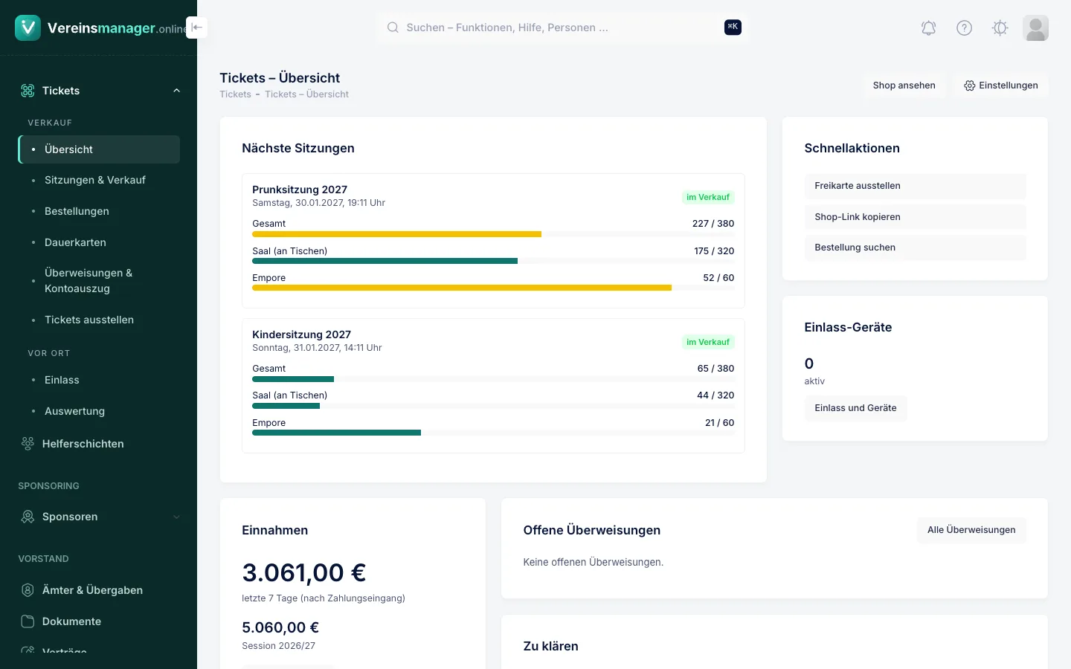Image resolution: width=1071 pixels, height=669 pixels.
Task: Click the Tickets section icon in sidebar
Action: coord(28,91)
